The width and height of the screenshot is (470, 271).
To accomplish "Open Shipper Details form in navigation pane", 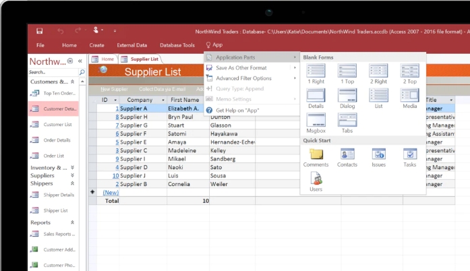I will click(x=52, y=195).
